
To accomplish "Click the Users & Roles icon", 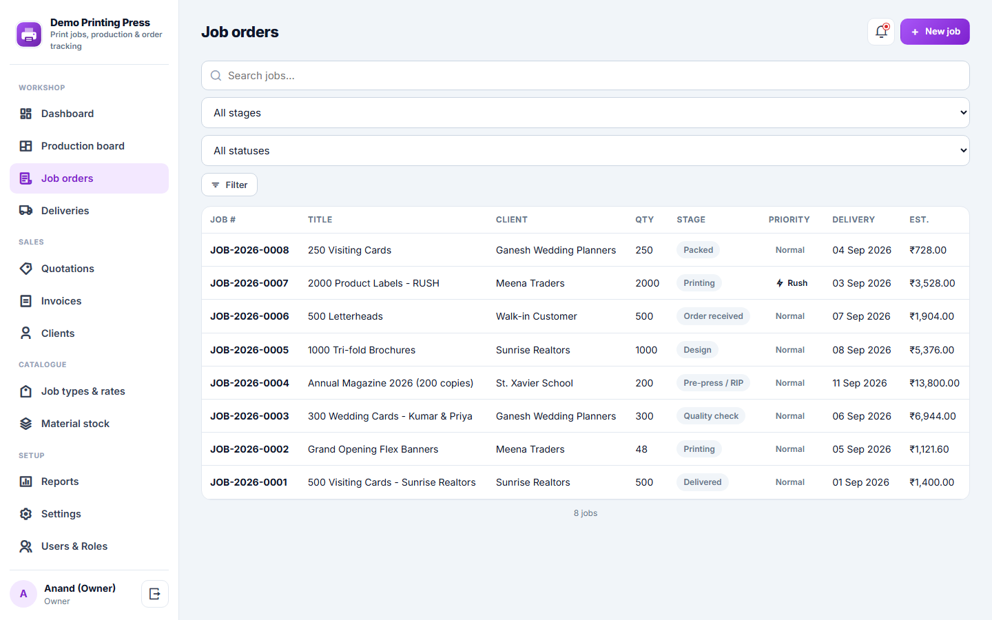I will [x=25, y=546].
